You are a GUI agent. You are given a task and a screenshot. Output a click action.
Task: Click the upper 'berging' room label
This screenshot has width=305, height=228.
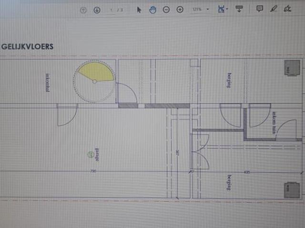click(230, 80)
